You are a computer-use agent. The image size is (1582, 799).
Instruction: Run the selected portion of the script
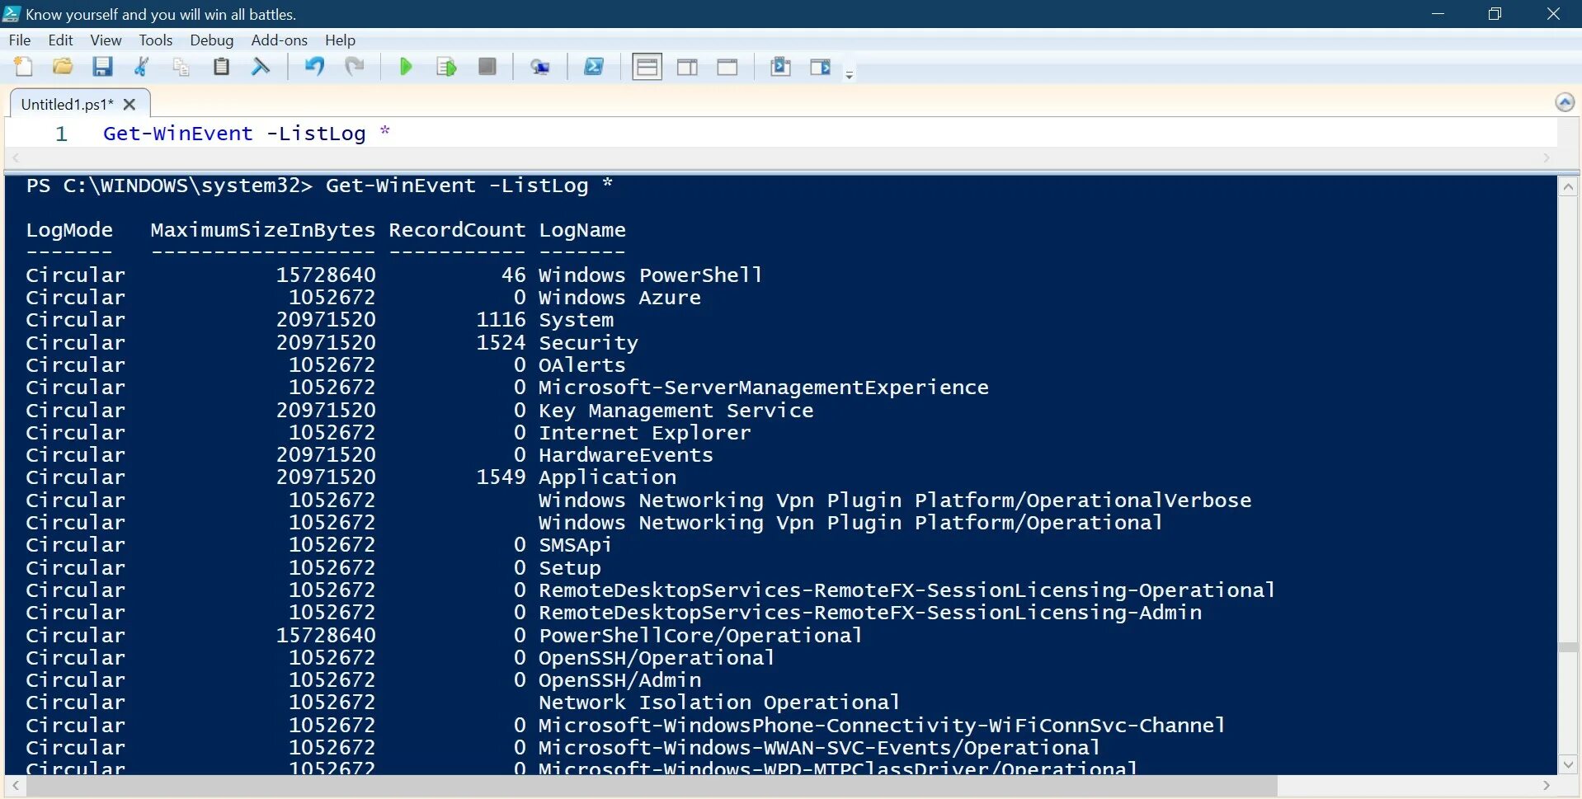tap(445, 67)
